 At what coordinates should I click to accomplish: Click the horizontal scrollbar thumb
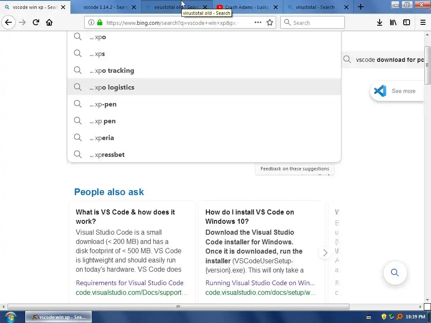178,307
